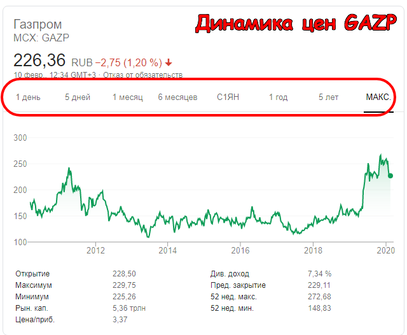Click the '300' y-axis label

point(20,138)
